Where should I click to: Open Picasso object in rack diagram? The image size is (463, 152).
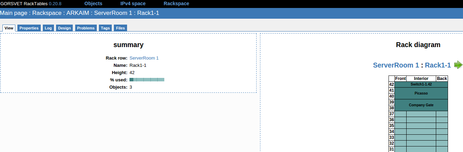coord(421,93)
